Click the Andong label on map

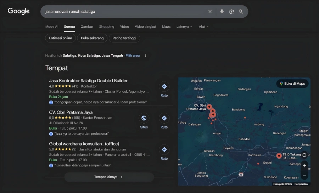[x=259, y=125]
